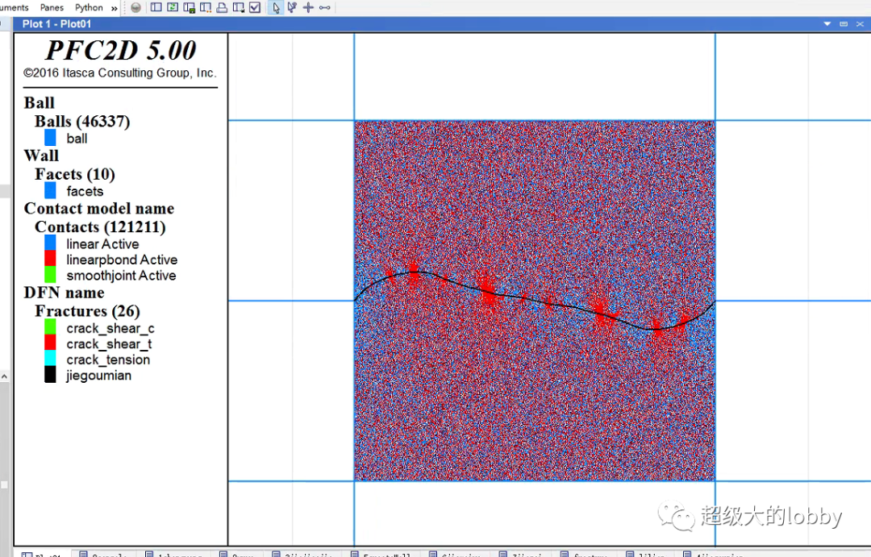Float the Plot 1 - Plot01 pane

point(844,24)
